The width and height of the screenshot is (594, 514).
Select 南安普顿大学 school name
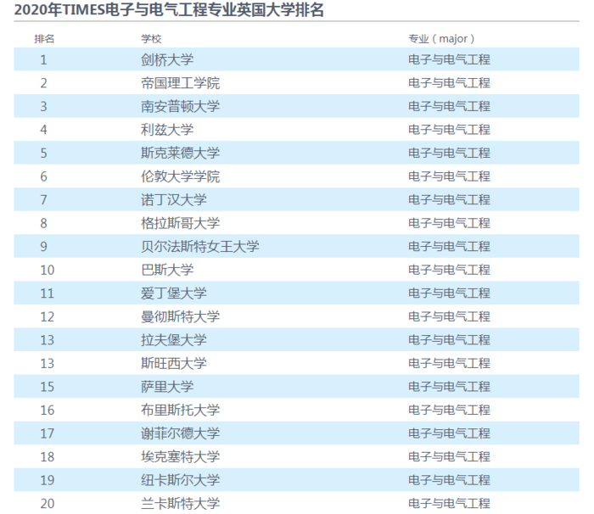[180, 106]
